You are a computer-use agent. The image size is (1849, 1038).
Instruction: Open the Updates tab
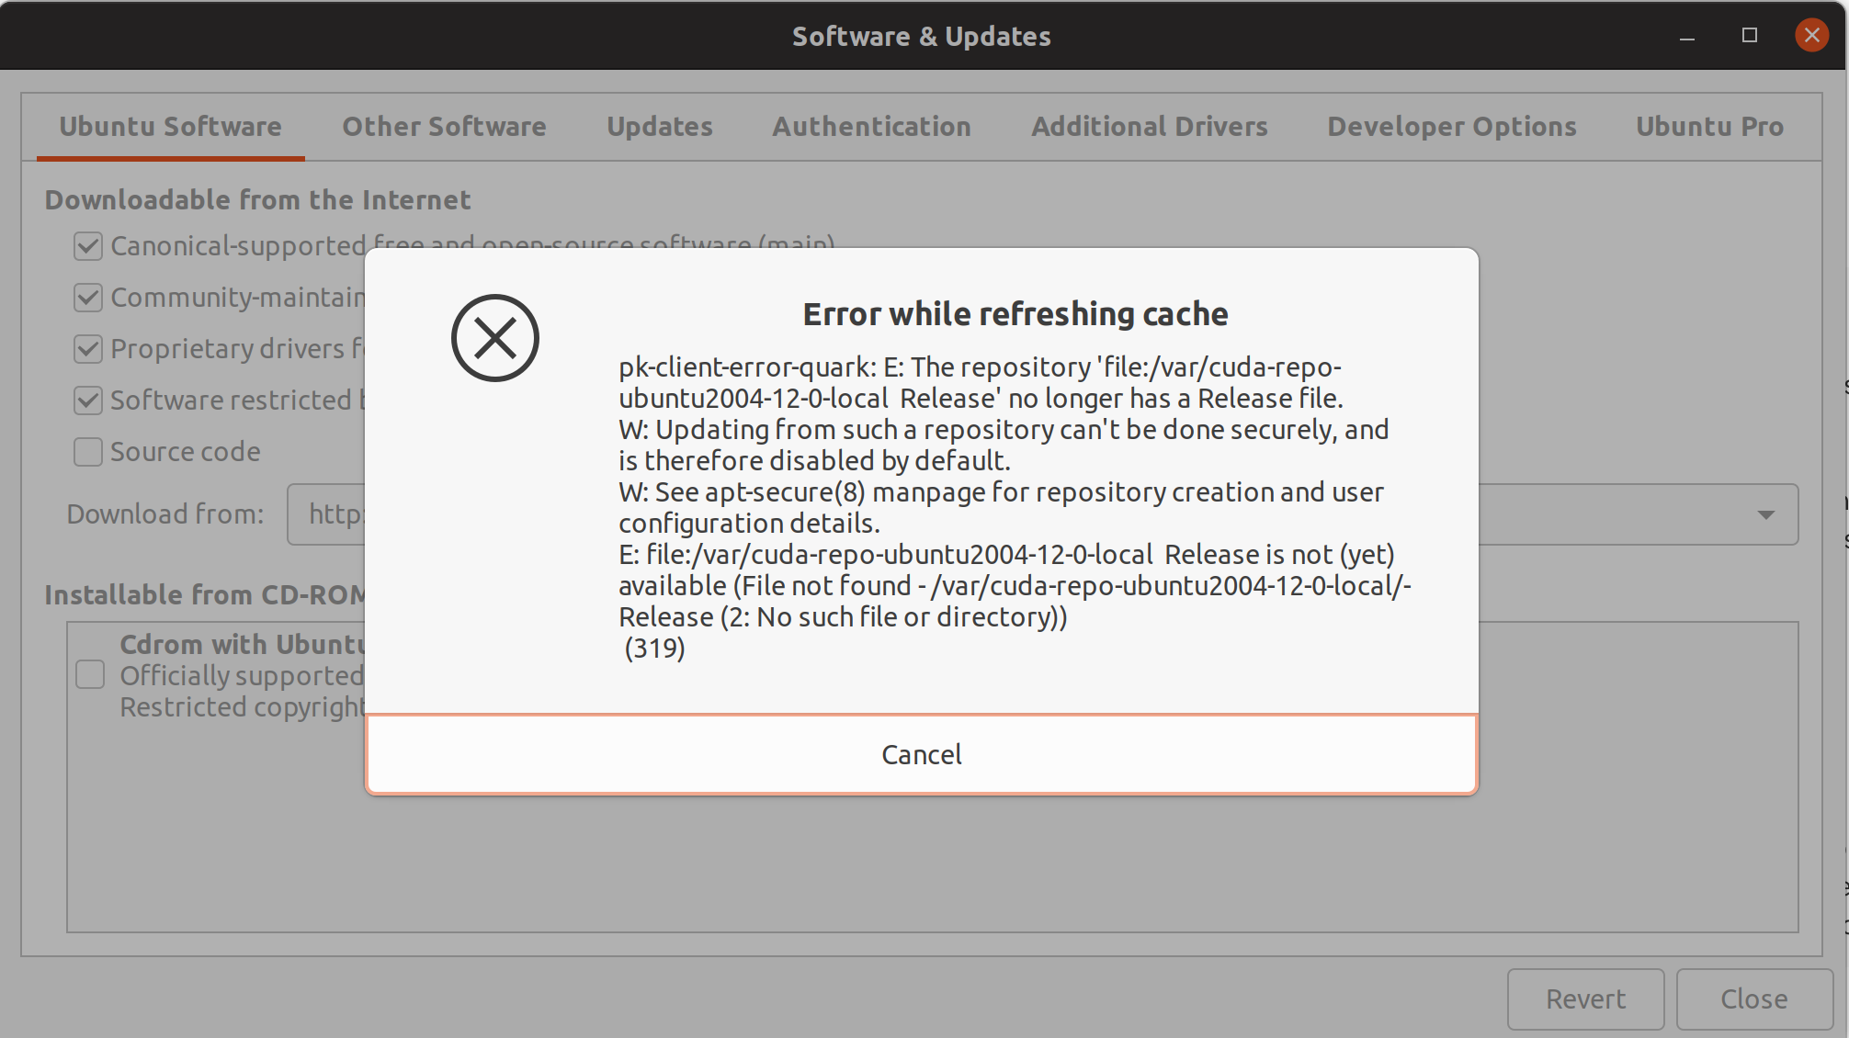[x=660, y=126]
